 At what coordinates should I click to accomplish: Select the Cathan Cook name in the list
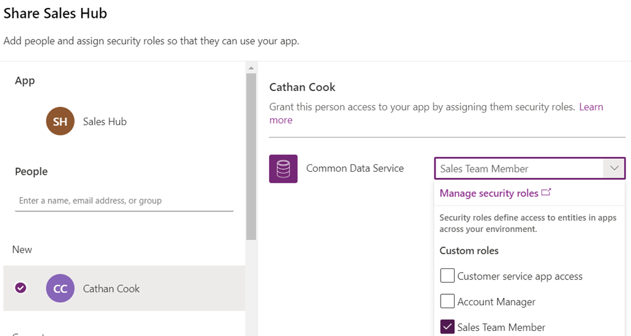tap(112, 289)
